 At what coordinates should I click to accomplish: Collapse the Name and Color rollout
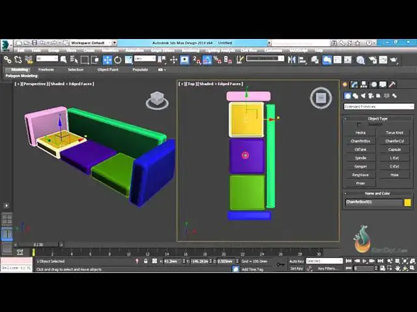(x=378, y=194)
